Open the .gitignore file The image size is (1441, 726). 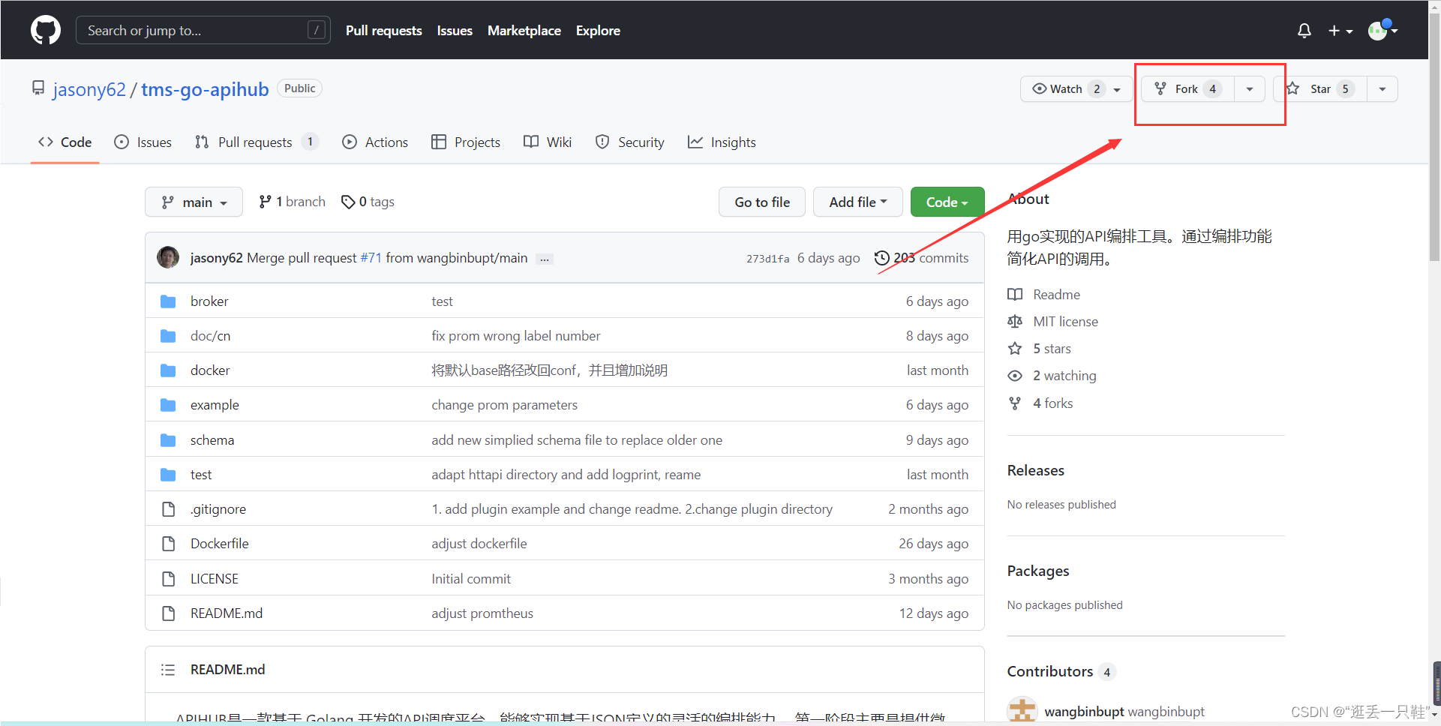(218, 508)
